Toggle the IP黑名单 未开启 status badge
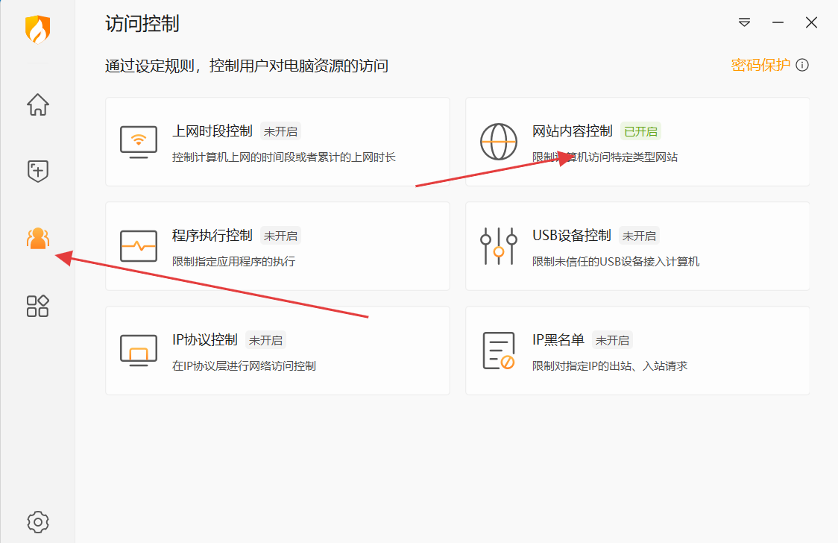Screen dimensions: 838x543 612,340
